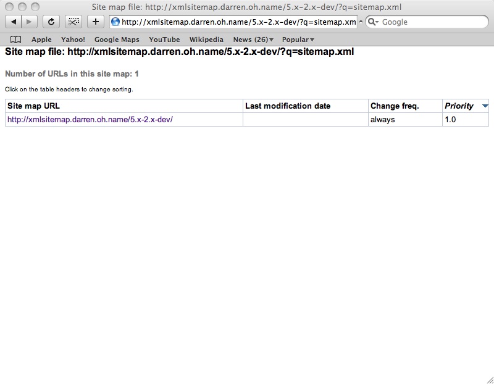Reload the page with the refresh button
This screenshot has width=494, height=384.
pos(51,22)
